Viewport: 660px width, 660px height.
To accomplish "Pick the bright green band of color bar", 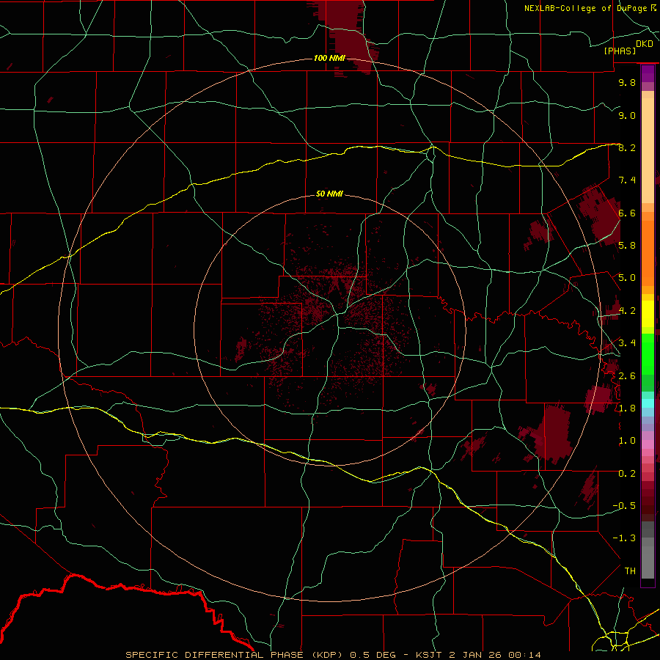I will 648,354.
